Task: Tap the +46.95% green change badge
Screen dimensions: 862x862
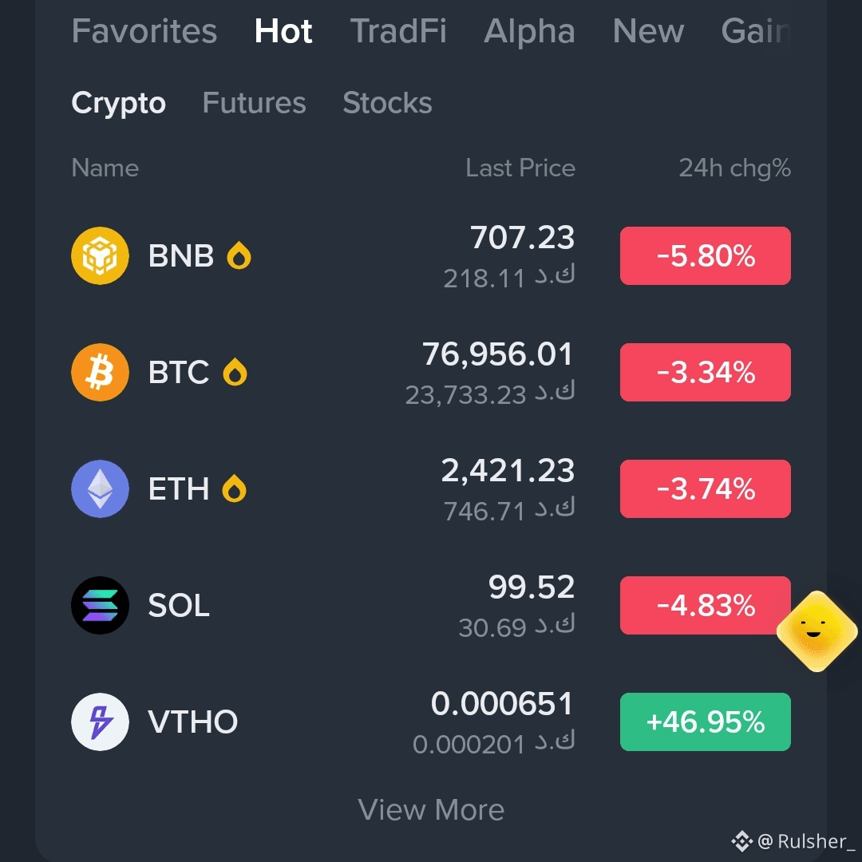Action: pyautogui.click(x=706, y=722)
